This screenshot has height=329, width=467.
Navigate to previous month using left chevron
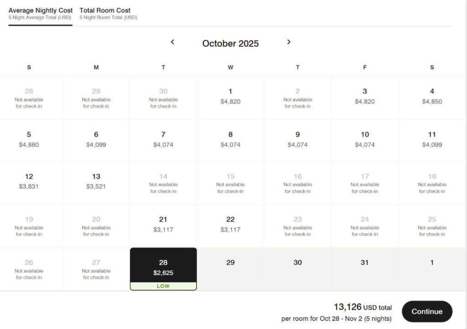[x=172, y=42]
